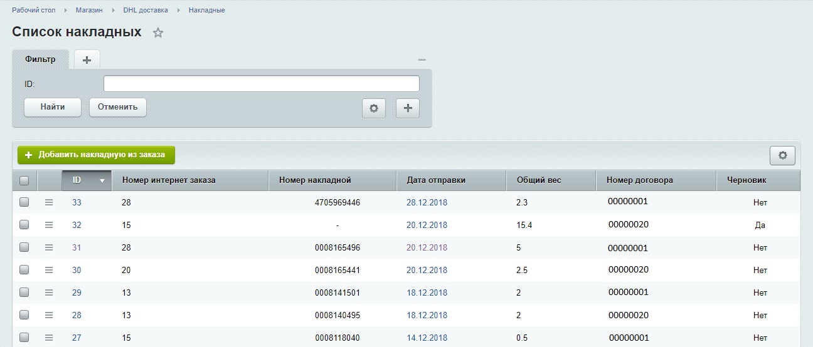Viewport: 813px width, 347px height.
Task: Open row menu for invoice 27
Action: pyautogui.click(x=49, y=338)
